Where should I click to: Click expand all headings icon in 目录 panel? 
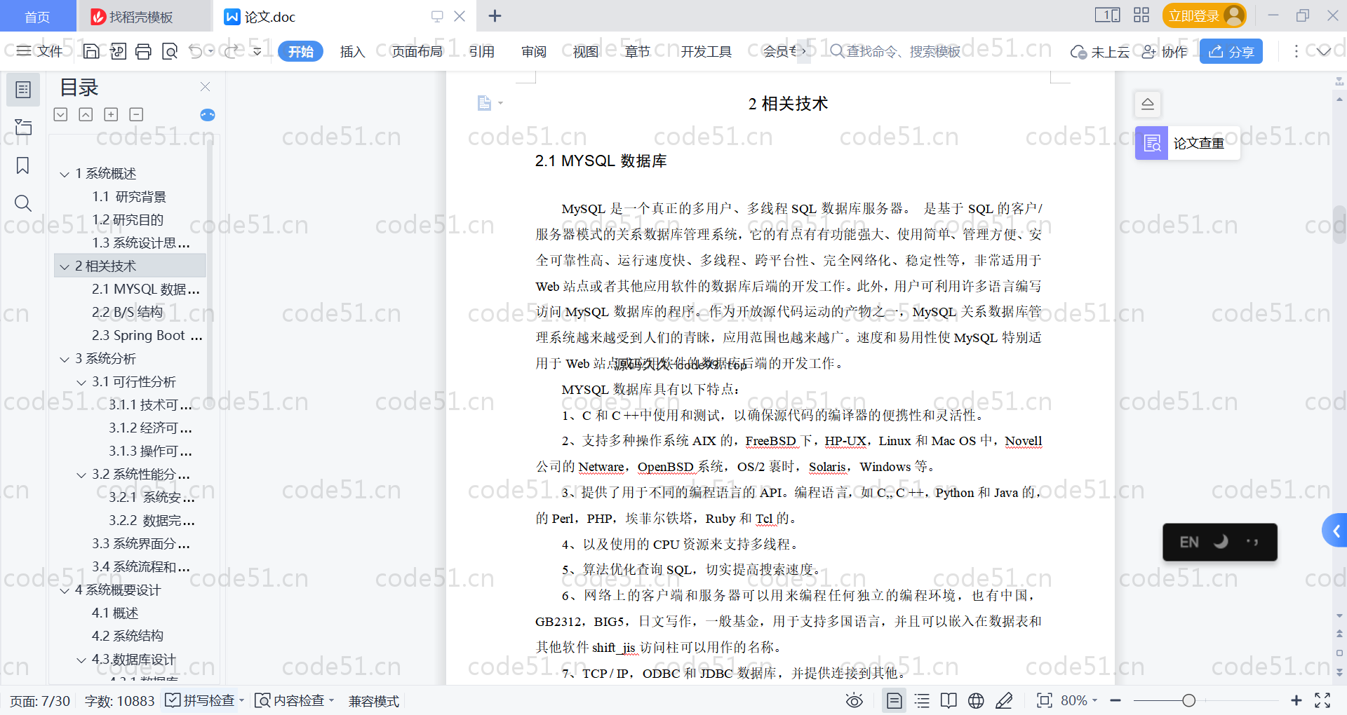pyautogui.click(x=61, y=114)
